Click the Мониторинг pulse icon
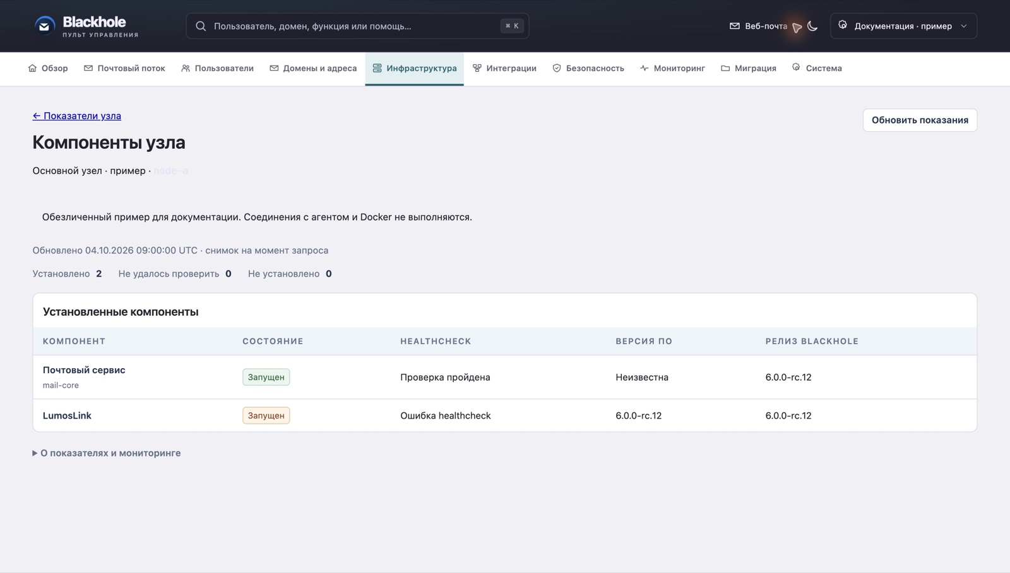This screenshot has height=573, width=1010. [644, 68]
